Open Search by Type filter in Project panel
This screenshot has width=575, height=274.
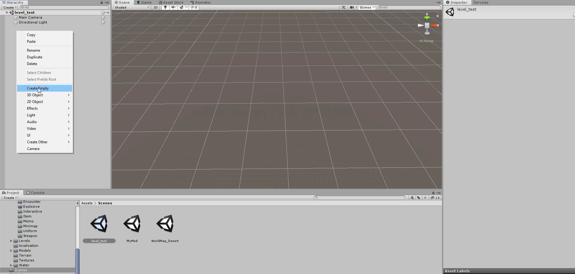click(x=412, y=198)
